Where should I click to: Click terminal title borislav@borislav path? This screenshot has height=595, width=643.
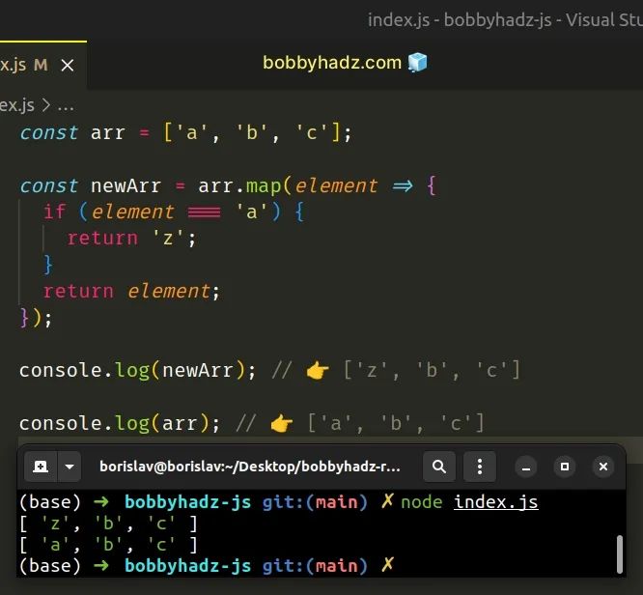250,467
